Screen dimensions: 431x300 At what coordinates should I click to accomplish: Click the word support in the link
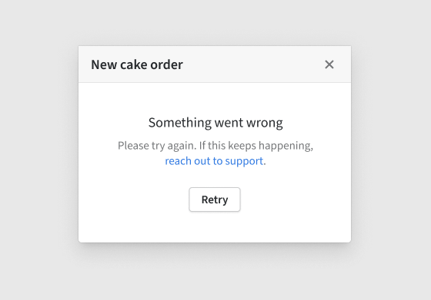[244, 161]
